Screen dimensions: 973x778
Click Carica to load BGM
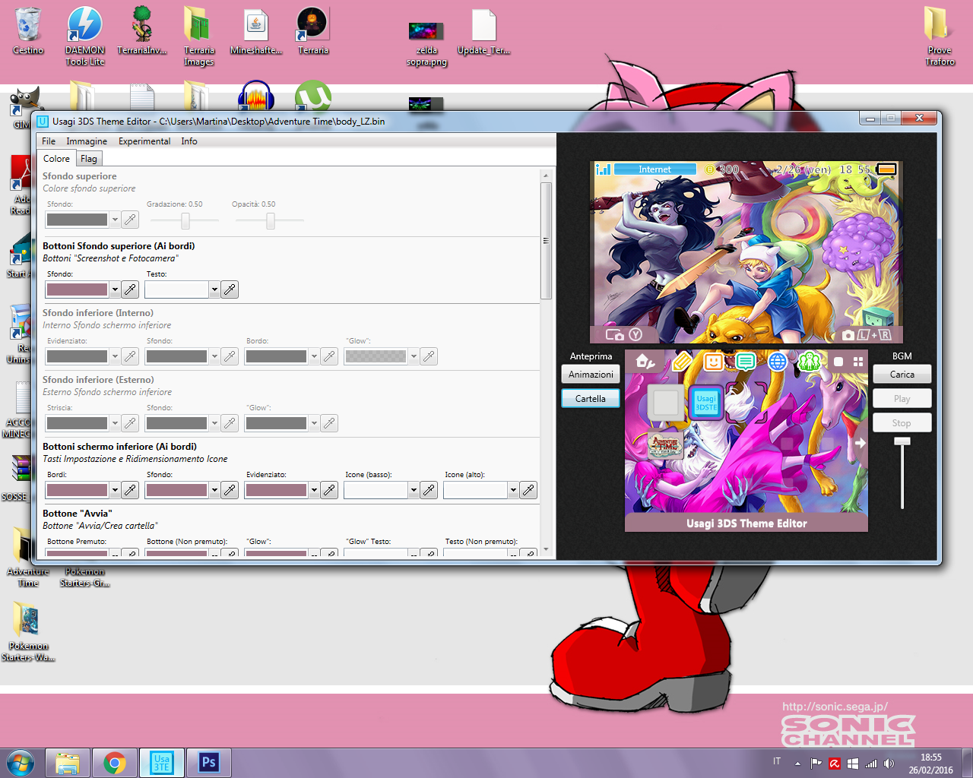click(902, 374)
